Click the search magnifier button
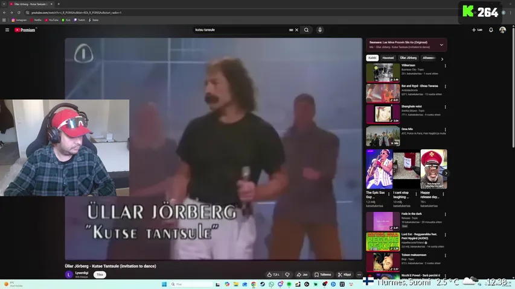The image size is (515, 289). click(x=306, y=30)
